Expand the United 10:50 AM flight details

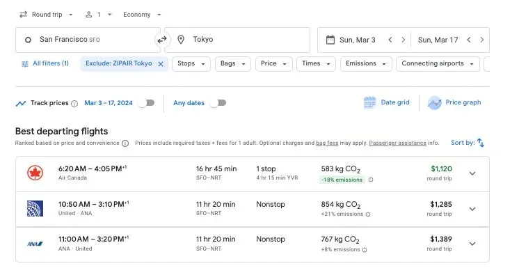pos(472,209)
